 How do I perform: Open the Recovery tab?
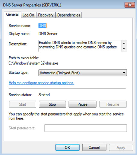point(46,15)
